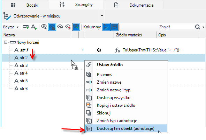Toggle the mapping column button after Kolumny
206x140 pixels.
click(x=106, y=27)
